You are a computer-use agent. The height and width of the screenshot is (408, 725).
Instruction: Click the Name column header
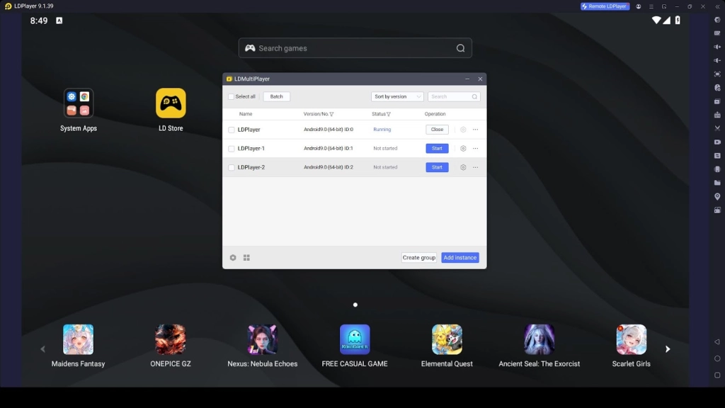point(246,114)
